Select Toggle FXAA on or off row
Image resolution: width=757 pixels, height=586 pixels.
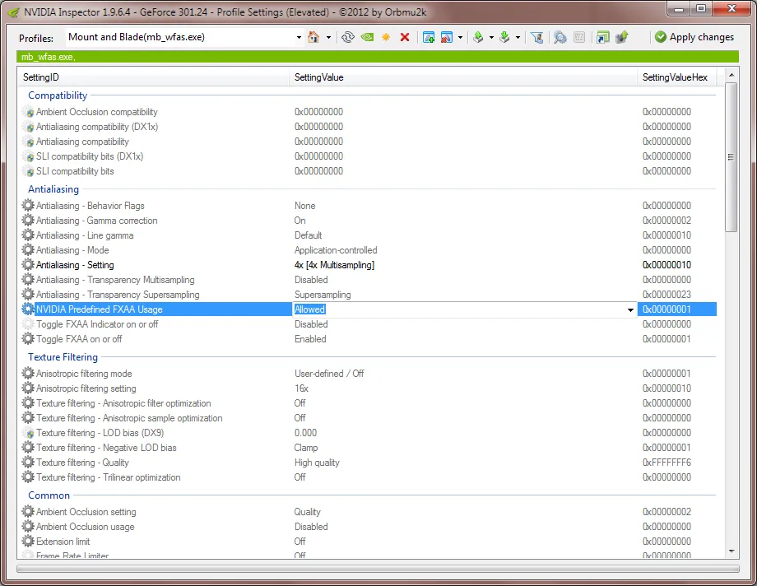coord(369,339)
